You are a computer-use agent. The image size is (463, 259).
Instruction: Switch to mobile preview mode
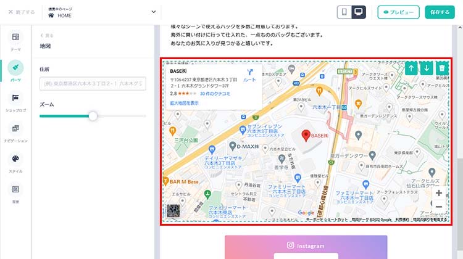point(344,12)
